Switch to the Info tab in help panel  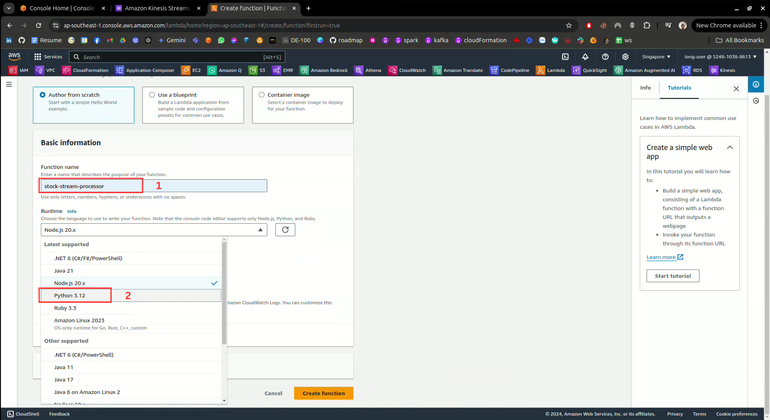click(645, 88)
